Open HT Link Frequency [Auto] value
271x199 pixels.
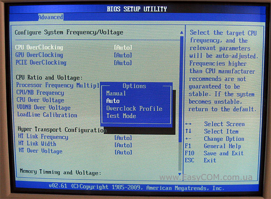pyautogui.click(x=123, y=138)
